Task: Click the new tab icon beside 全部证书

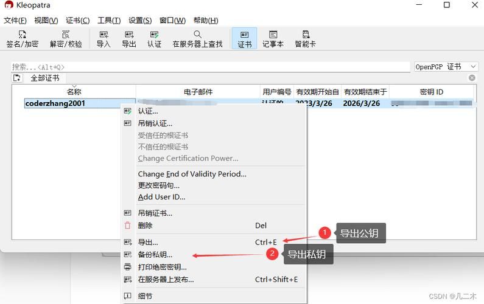Action: pos(17,78)
